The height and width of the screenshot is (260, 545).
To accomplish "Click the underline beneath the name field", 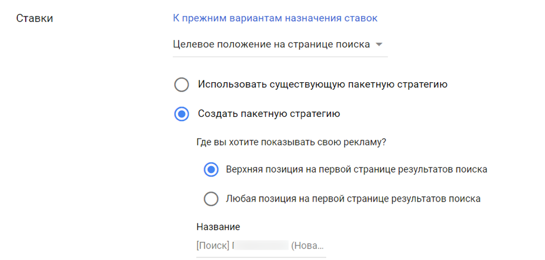I will coord(261,257).
